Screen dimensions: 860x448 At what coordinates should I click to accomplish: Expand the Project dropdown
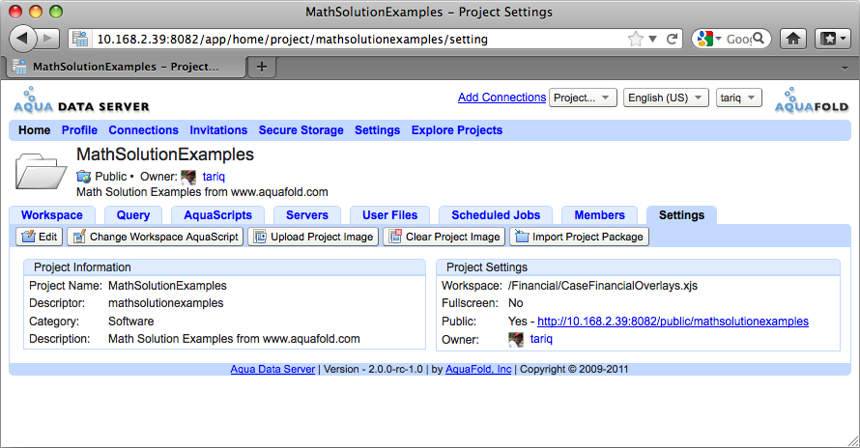click(583, 98)
